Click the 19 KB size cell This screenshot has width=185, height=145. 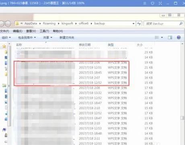point(148,62)
